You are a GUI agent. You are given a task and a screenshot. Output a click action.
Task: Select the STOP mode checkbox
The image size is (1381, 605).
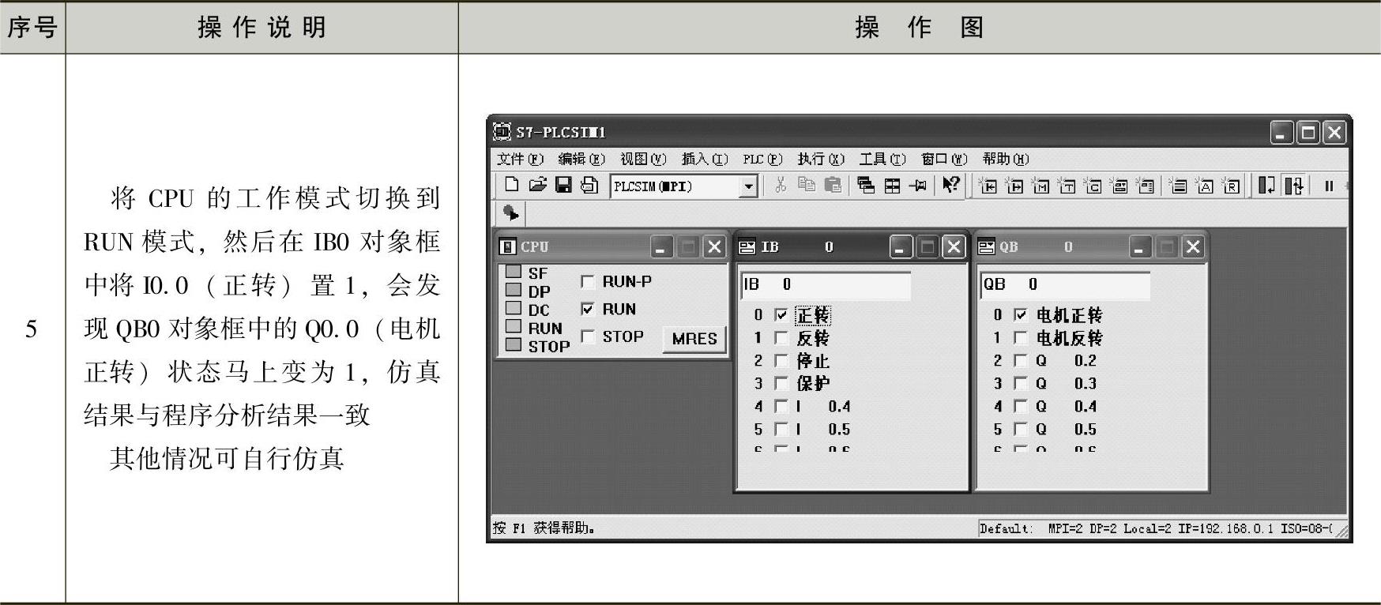[x=588, y=336]
